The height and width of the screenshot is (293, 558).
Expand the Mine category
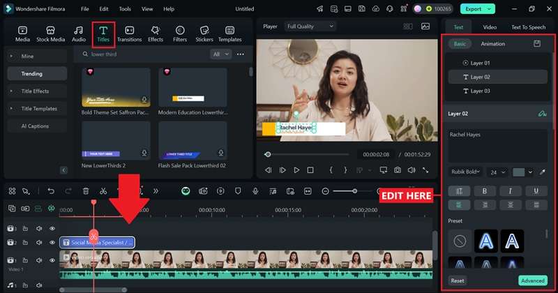click(11, 57)
